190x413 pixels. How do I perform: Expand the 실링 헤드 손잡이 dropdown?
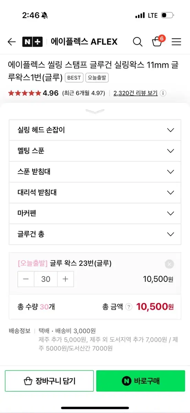(x=95, y=130)
